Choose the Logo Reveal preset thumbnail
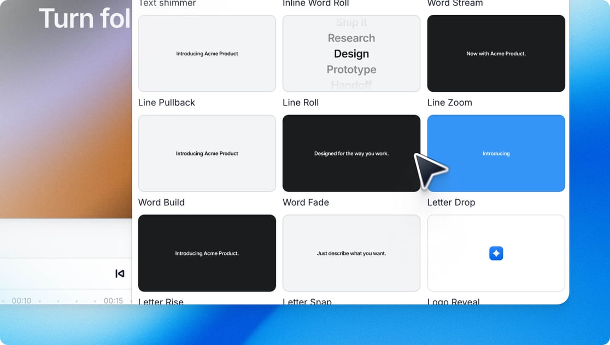Screen dimensions: 610x345 [x=496, y=253]
